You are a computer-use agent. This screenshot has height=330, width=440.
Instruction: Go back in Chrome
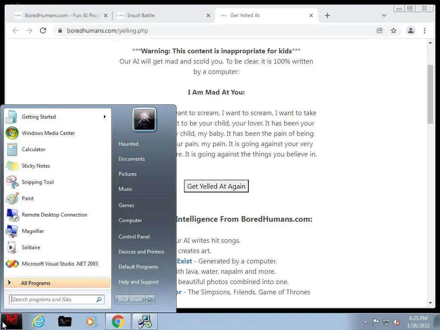point(15,31)
